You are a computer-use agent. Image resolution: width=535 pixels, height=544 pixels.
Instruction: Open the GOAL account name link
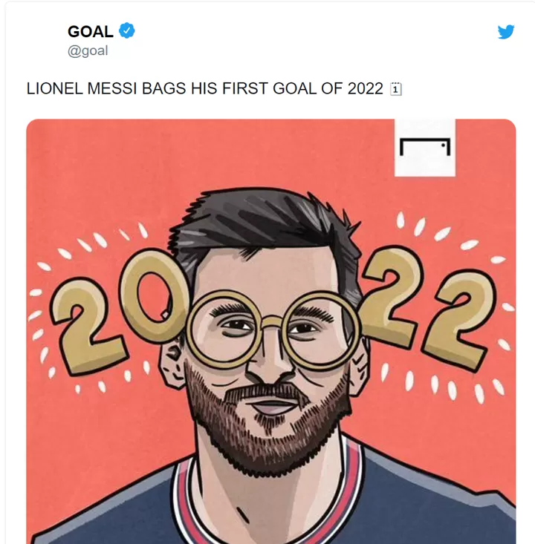pos(90,31)
